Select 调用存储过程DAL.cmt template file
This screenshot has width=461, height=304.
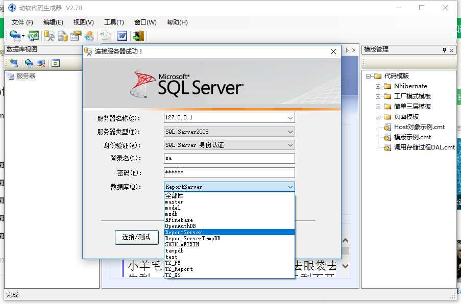pos(424,147)
